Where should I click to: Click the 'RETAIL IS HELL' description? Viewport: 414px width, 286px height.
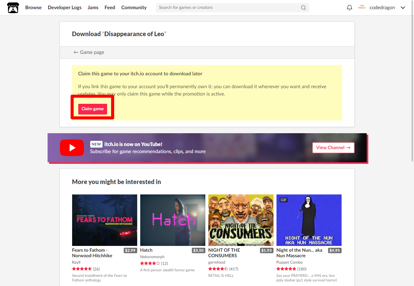pyautogui.click(x=221, y=276)
